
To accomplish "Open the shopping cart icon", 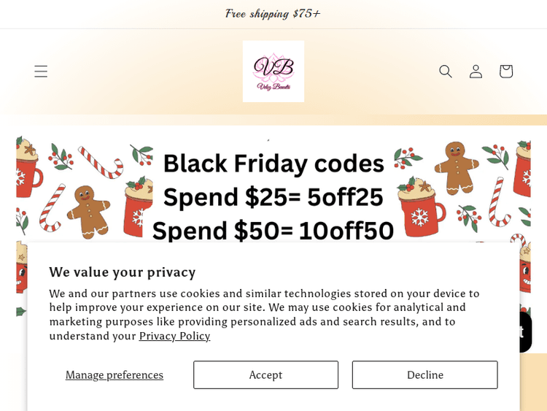I will (505, 72).
